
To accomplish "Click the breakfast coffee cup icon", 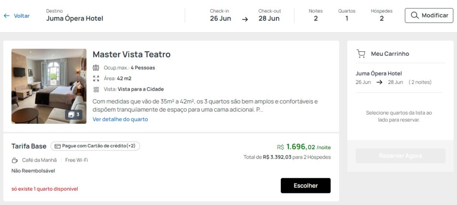I will 15,160.
